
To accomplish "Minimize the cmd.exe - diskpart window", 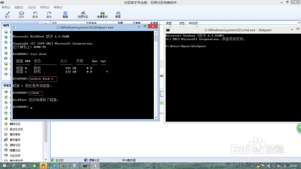I will pos(292,29).
